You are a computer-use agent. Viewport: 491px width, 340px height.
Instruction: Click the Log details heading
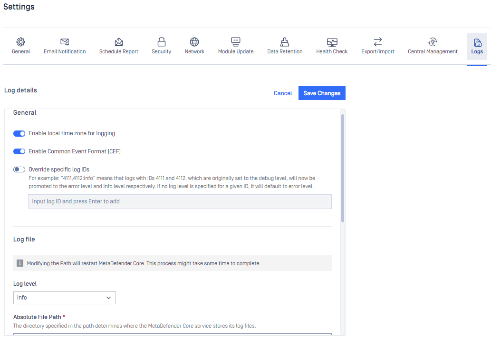20,90
